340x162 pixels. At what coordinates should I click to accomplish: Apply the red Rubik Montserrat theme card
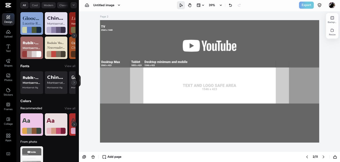coord(32,48)
